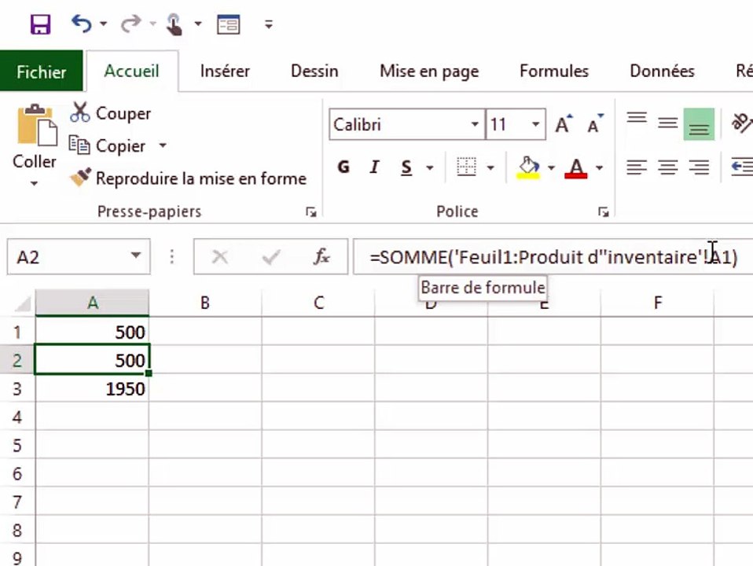Select row 1 header
This screenshot has width=753, height=566.
point(17,332)
